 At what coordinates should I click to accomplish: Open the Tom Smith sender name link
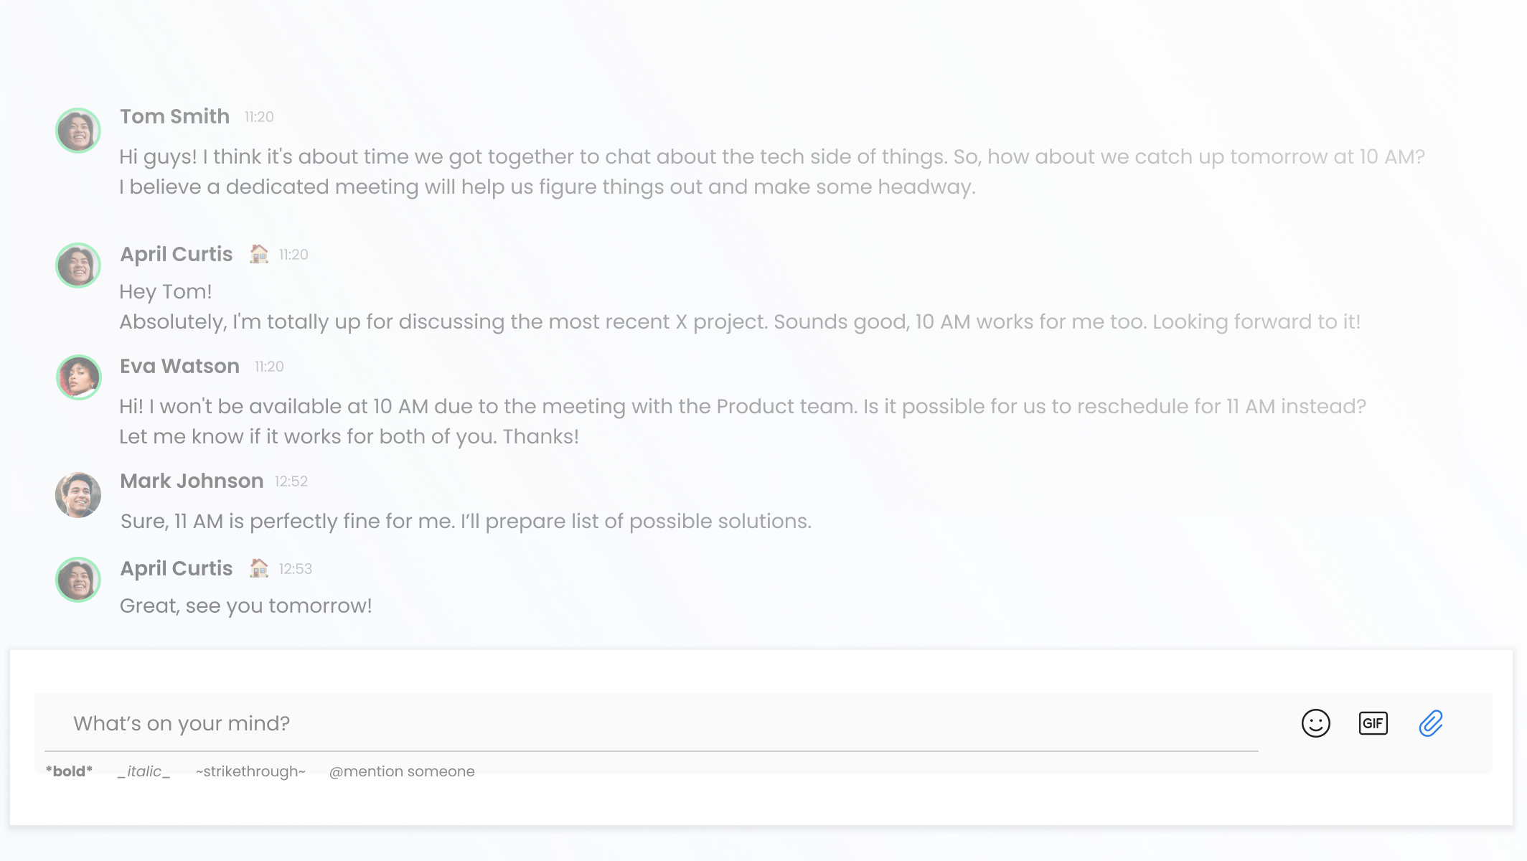tap(174, 116)
